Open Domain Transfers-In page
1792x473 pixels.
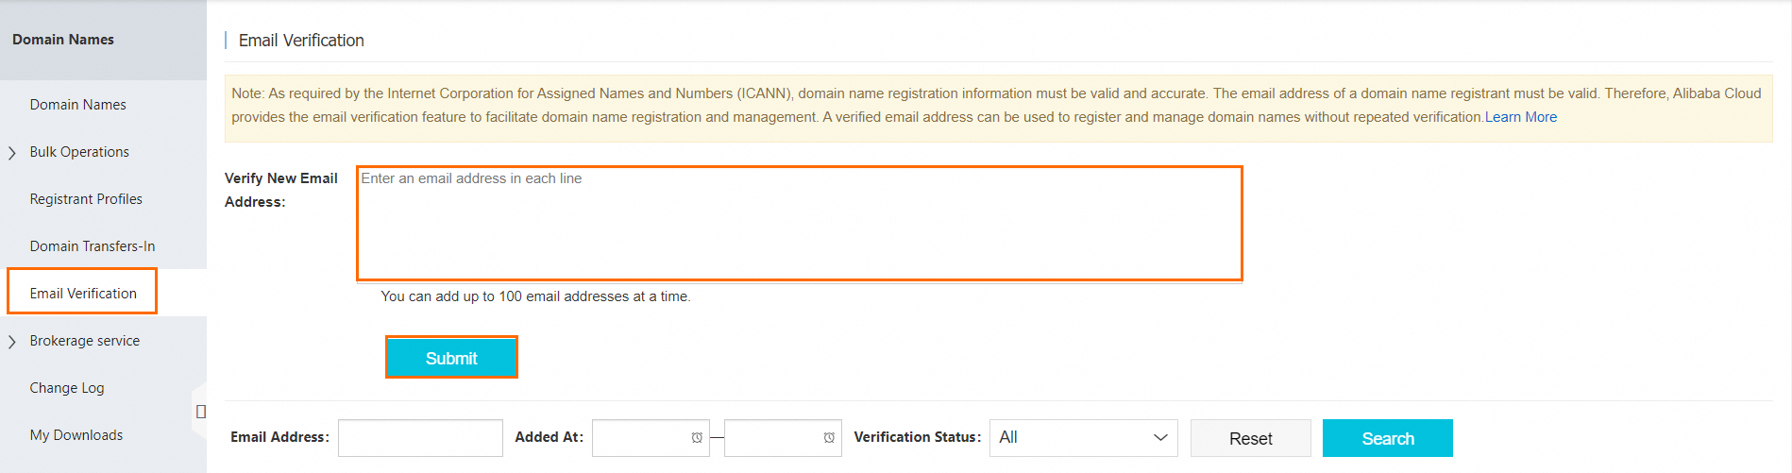[93, 246]
